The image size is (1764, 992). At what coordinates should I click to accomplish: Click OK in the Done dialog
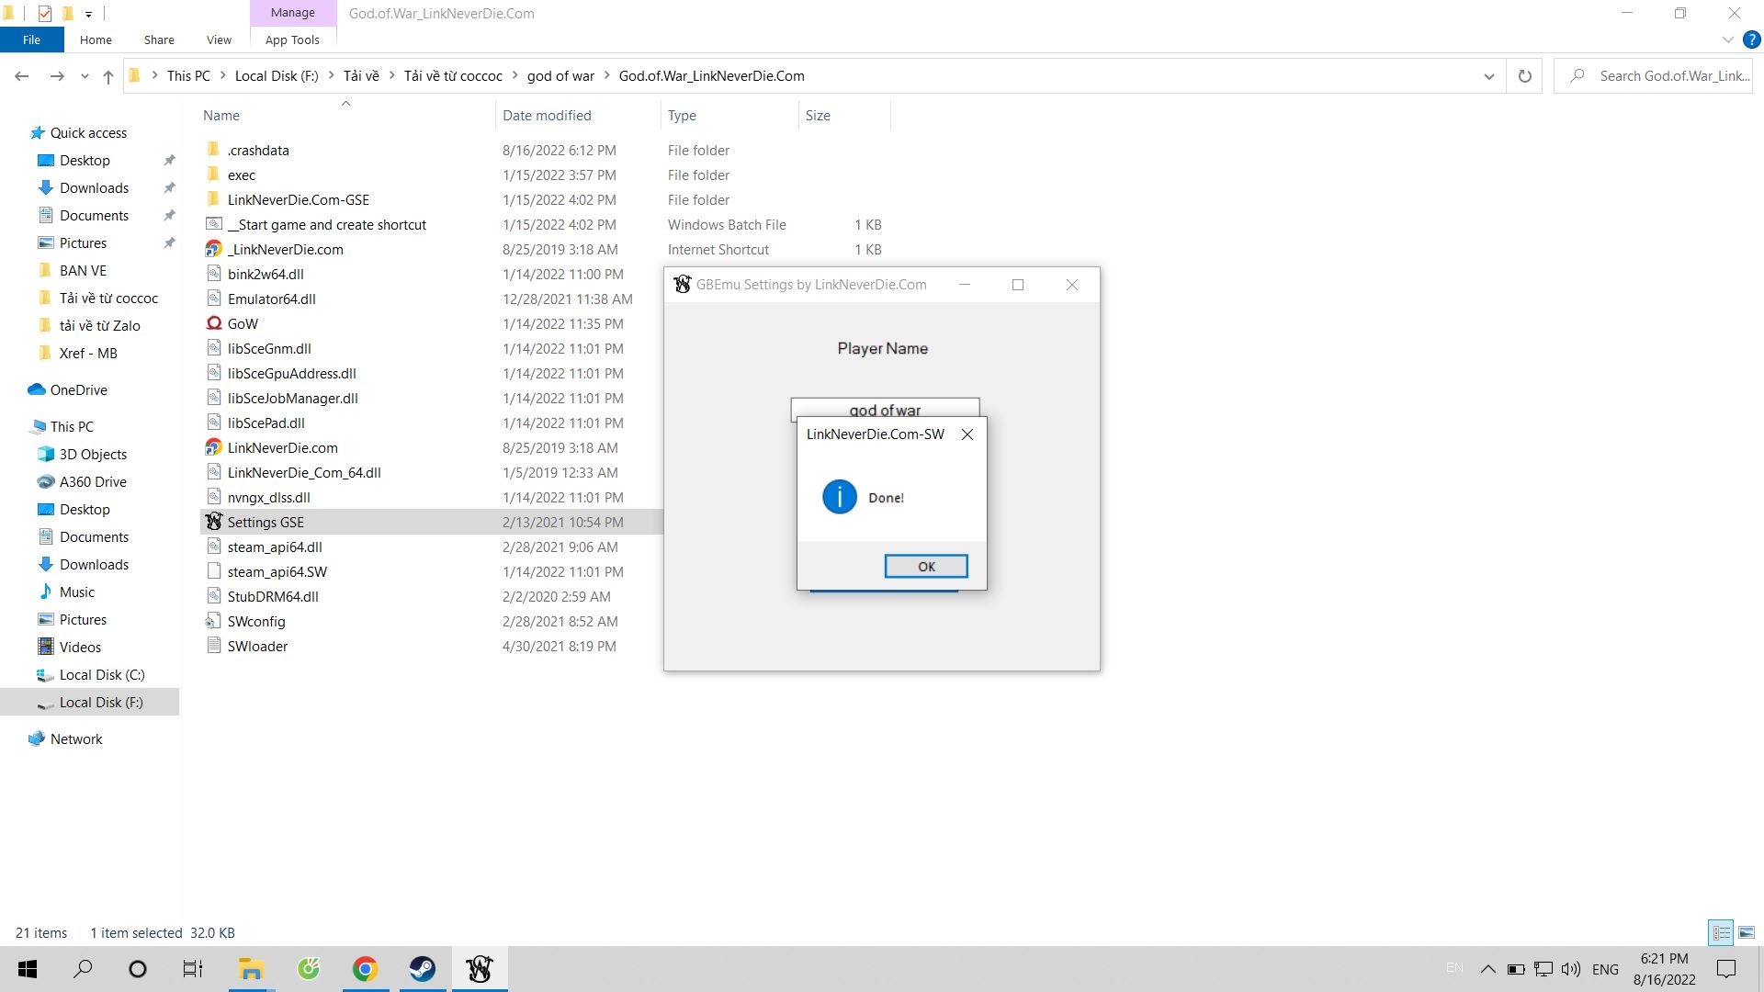point(925,567)
